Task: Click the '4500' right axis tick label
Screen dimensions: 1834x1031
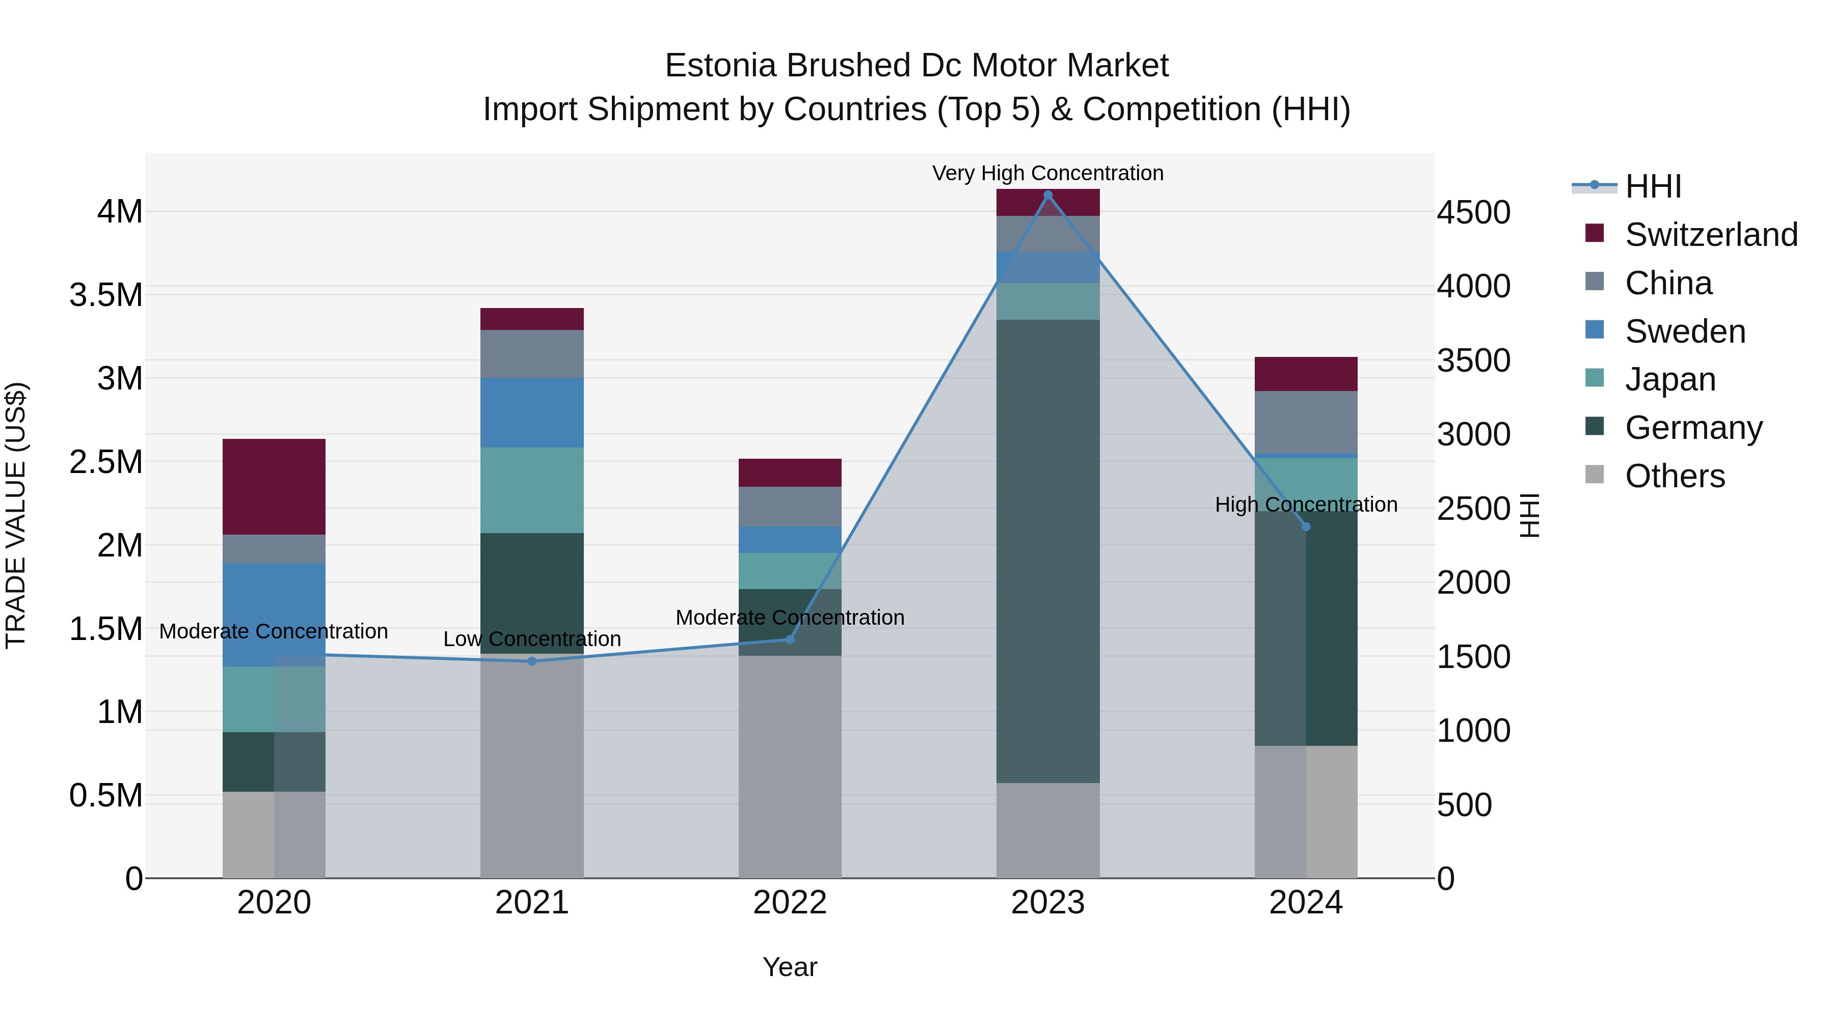Action: (x=1474, y=212)
